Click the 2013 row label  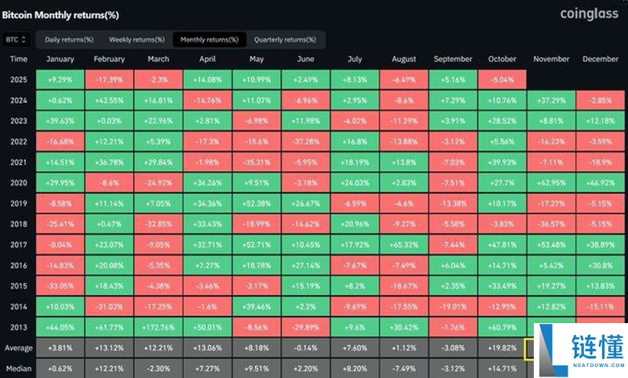[18, 327]
